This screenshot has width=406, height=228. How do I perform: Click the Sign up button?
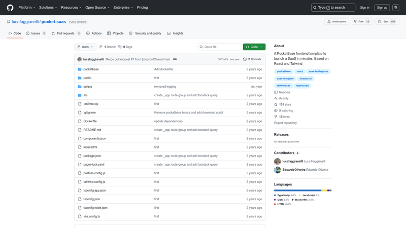(x=382, y=8)
